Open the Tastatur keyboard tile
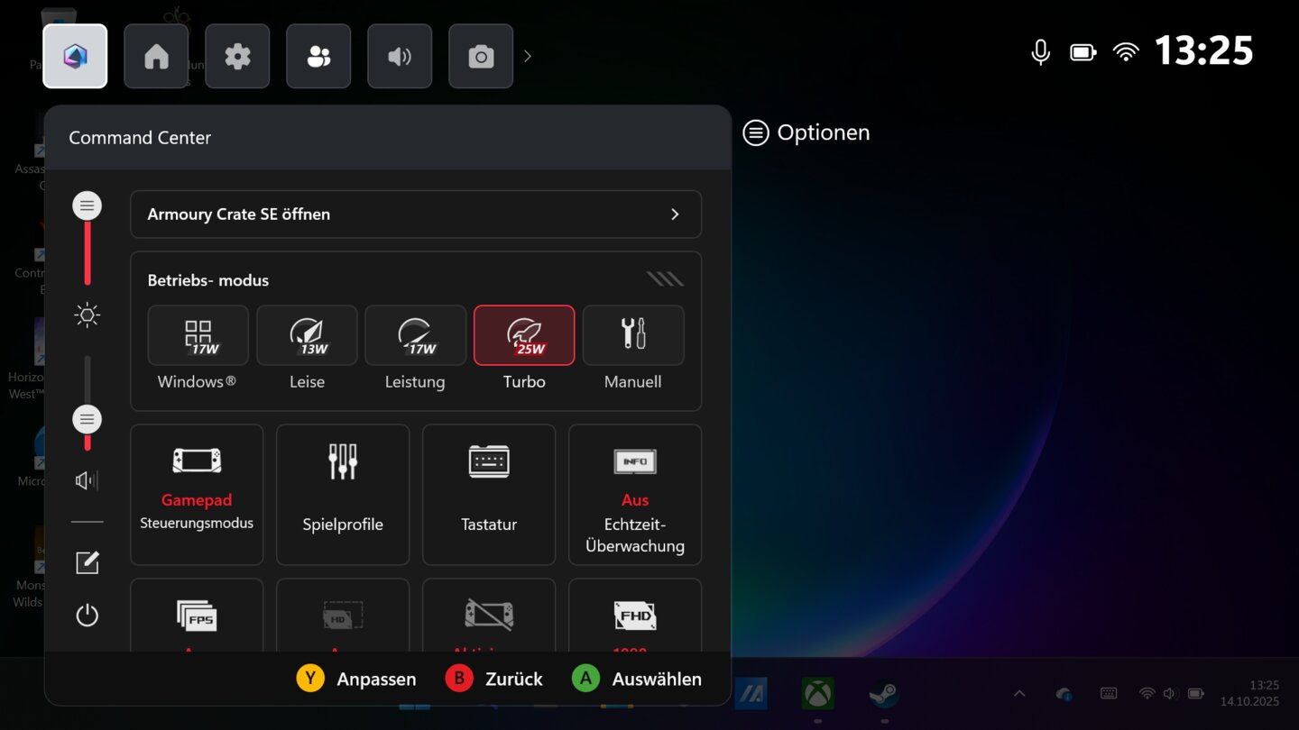The width and height of the screenshot is (1299, 730). tap(489, 495)
